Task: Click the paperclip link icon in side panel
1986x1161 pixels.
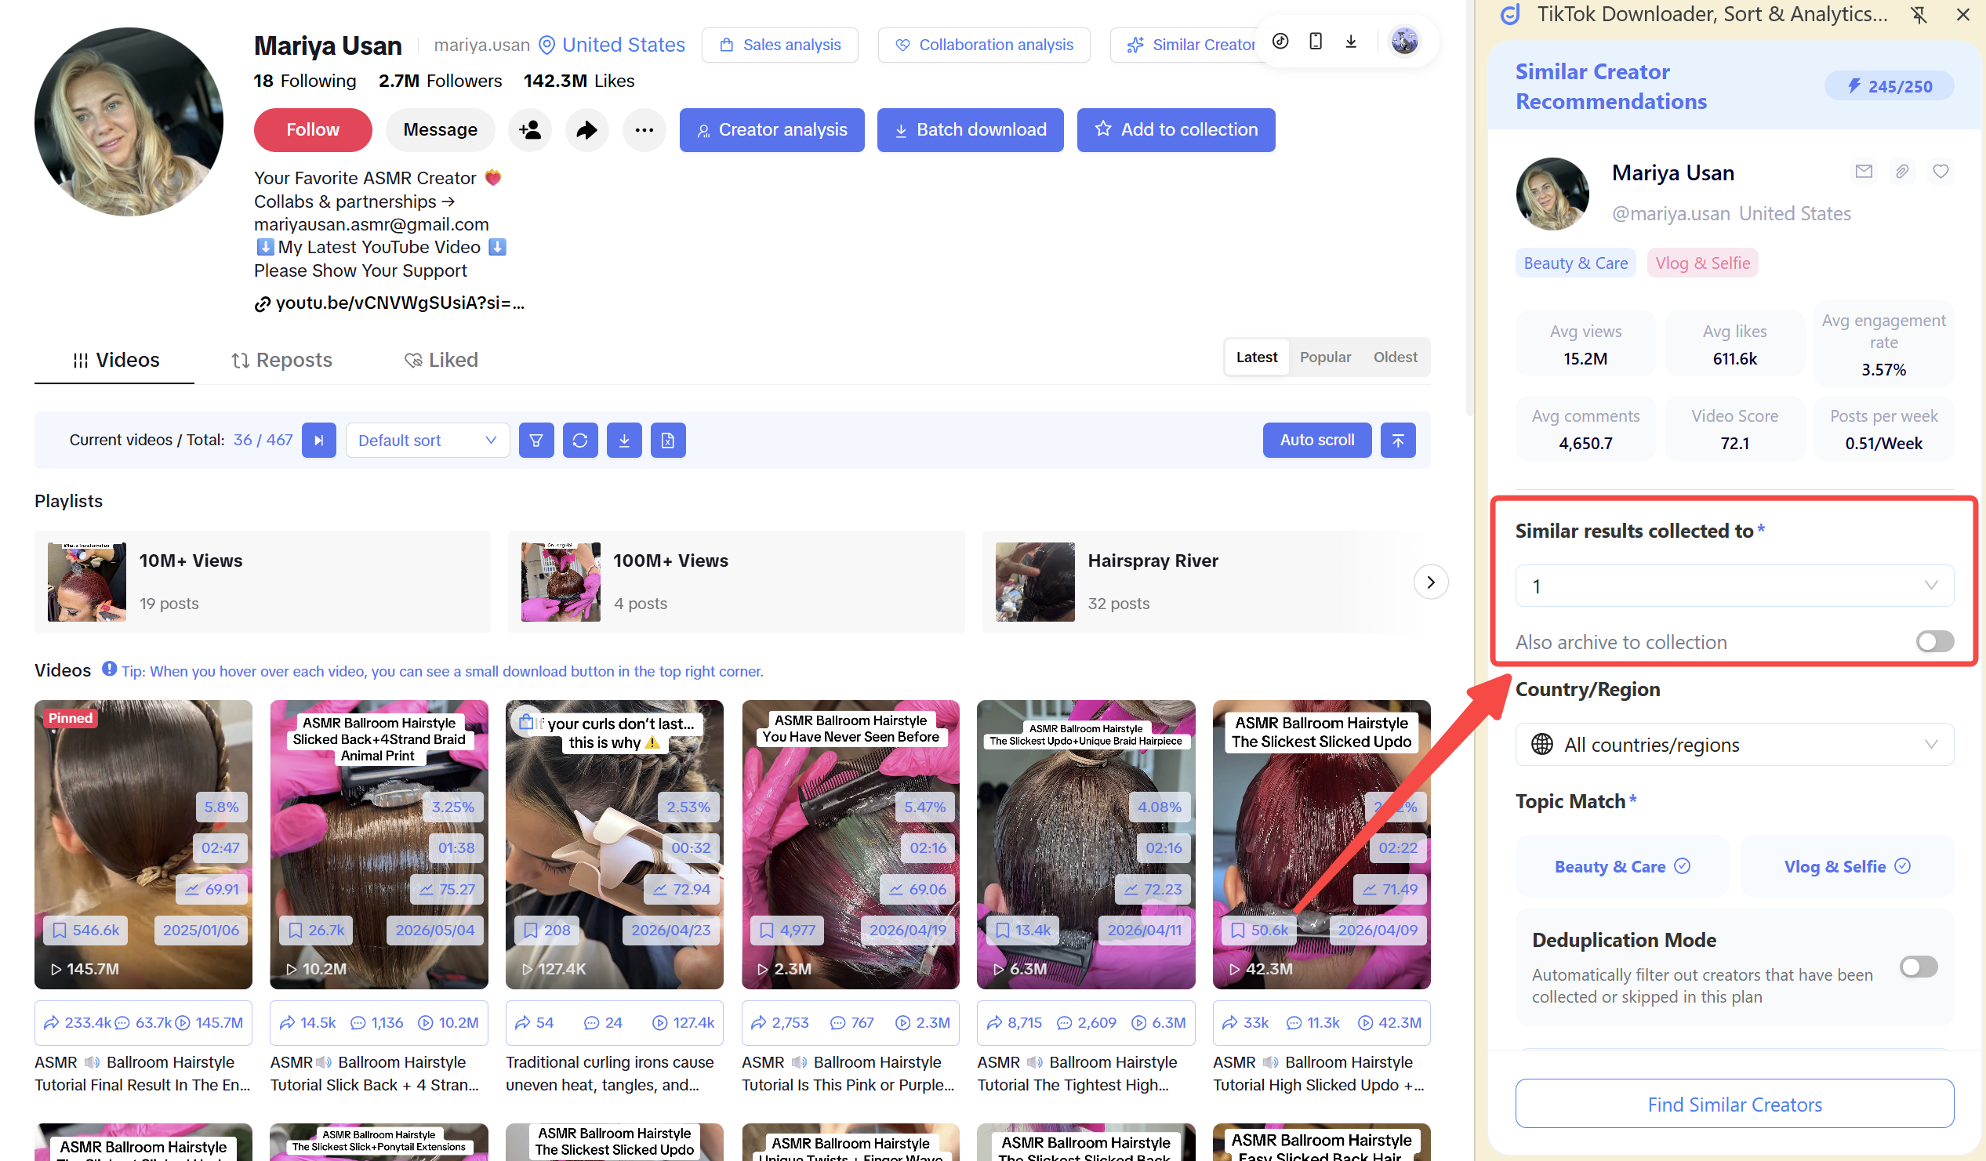Action: [x=1902, y=171]
